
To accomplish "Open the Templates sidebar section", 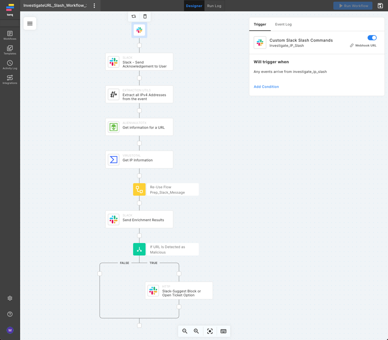I will (10, 50).
